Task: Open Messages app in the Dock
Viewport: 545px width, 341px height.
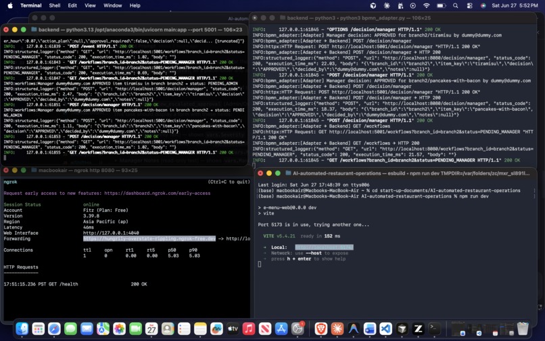Action: (x=70, y=328)
